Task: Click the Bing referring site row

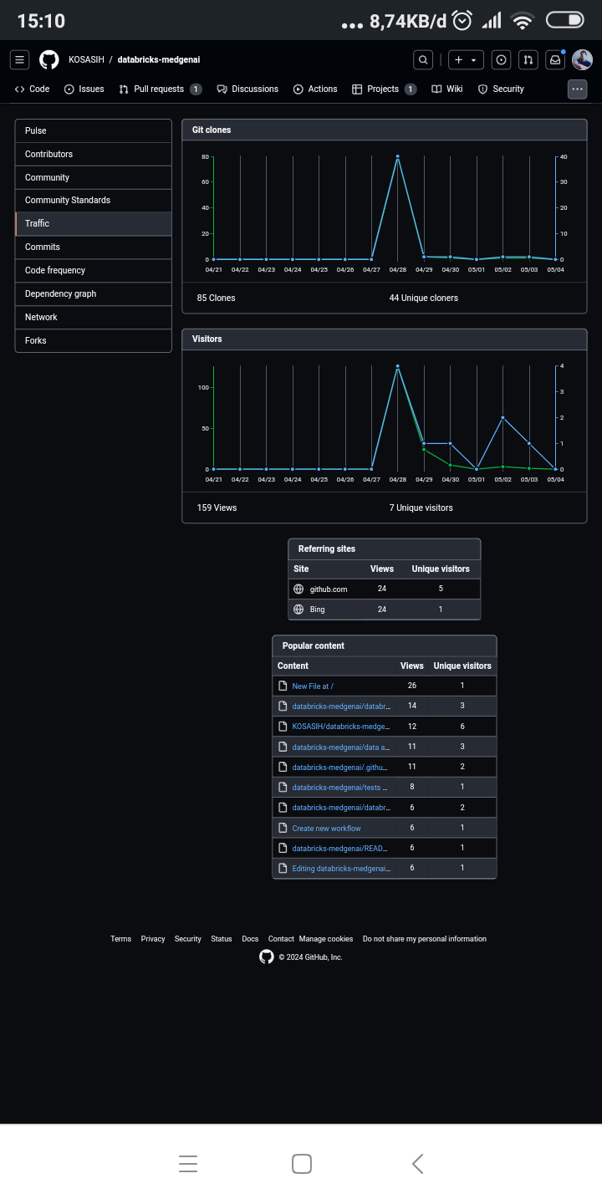Action: 385,610
